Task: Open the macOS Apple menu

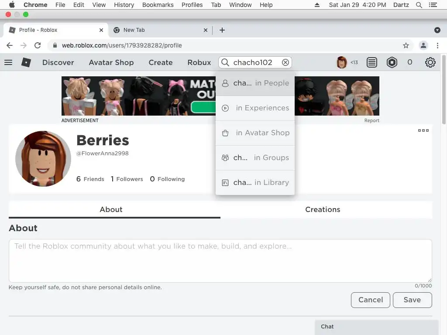Action: tap(12, 5)
